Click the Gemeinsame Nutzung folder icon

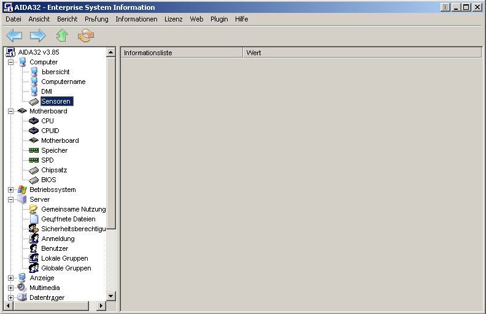[x=34, y=209]
